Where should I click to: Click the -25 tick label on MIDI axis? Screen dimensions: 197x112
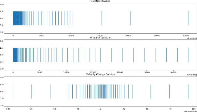[77, 109]
